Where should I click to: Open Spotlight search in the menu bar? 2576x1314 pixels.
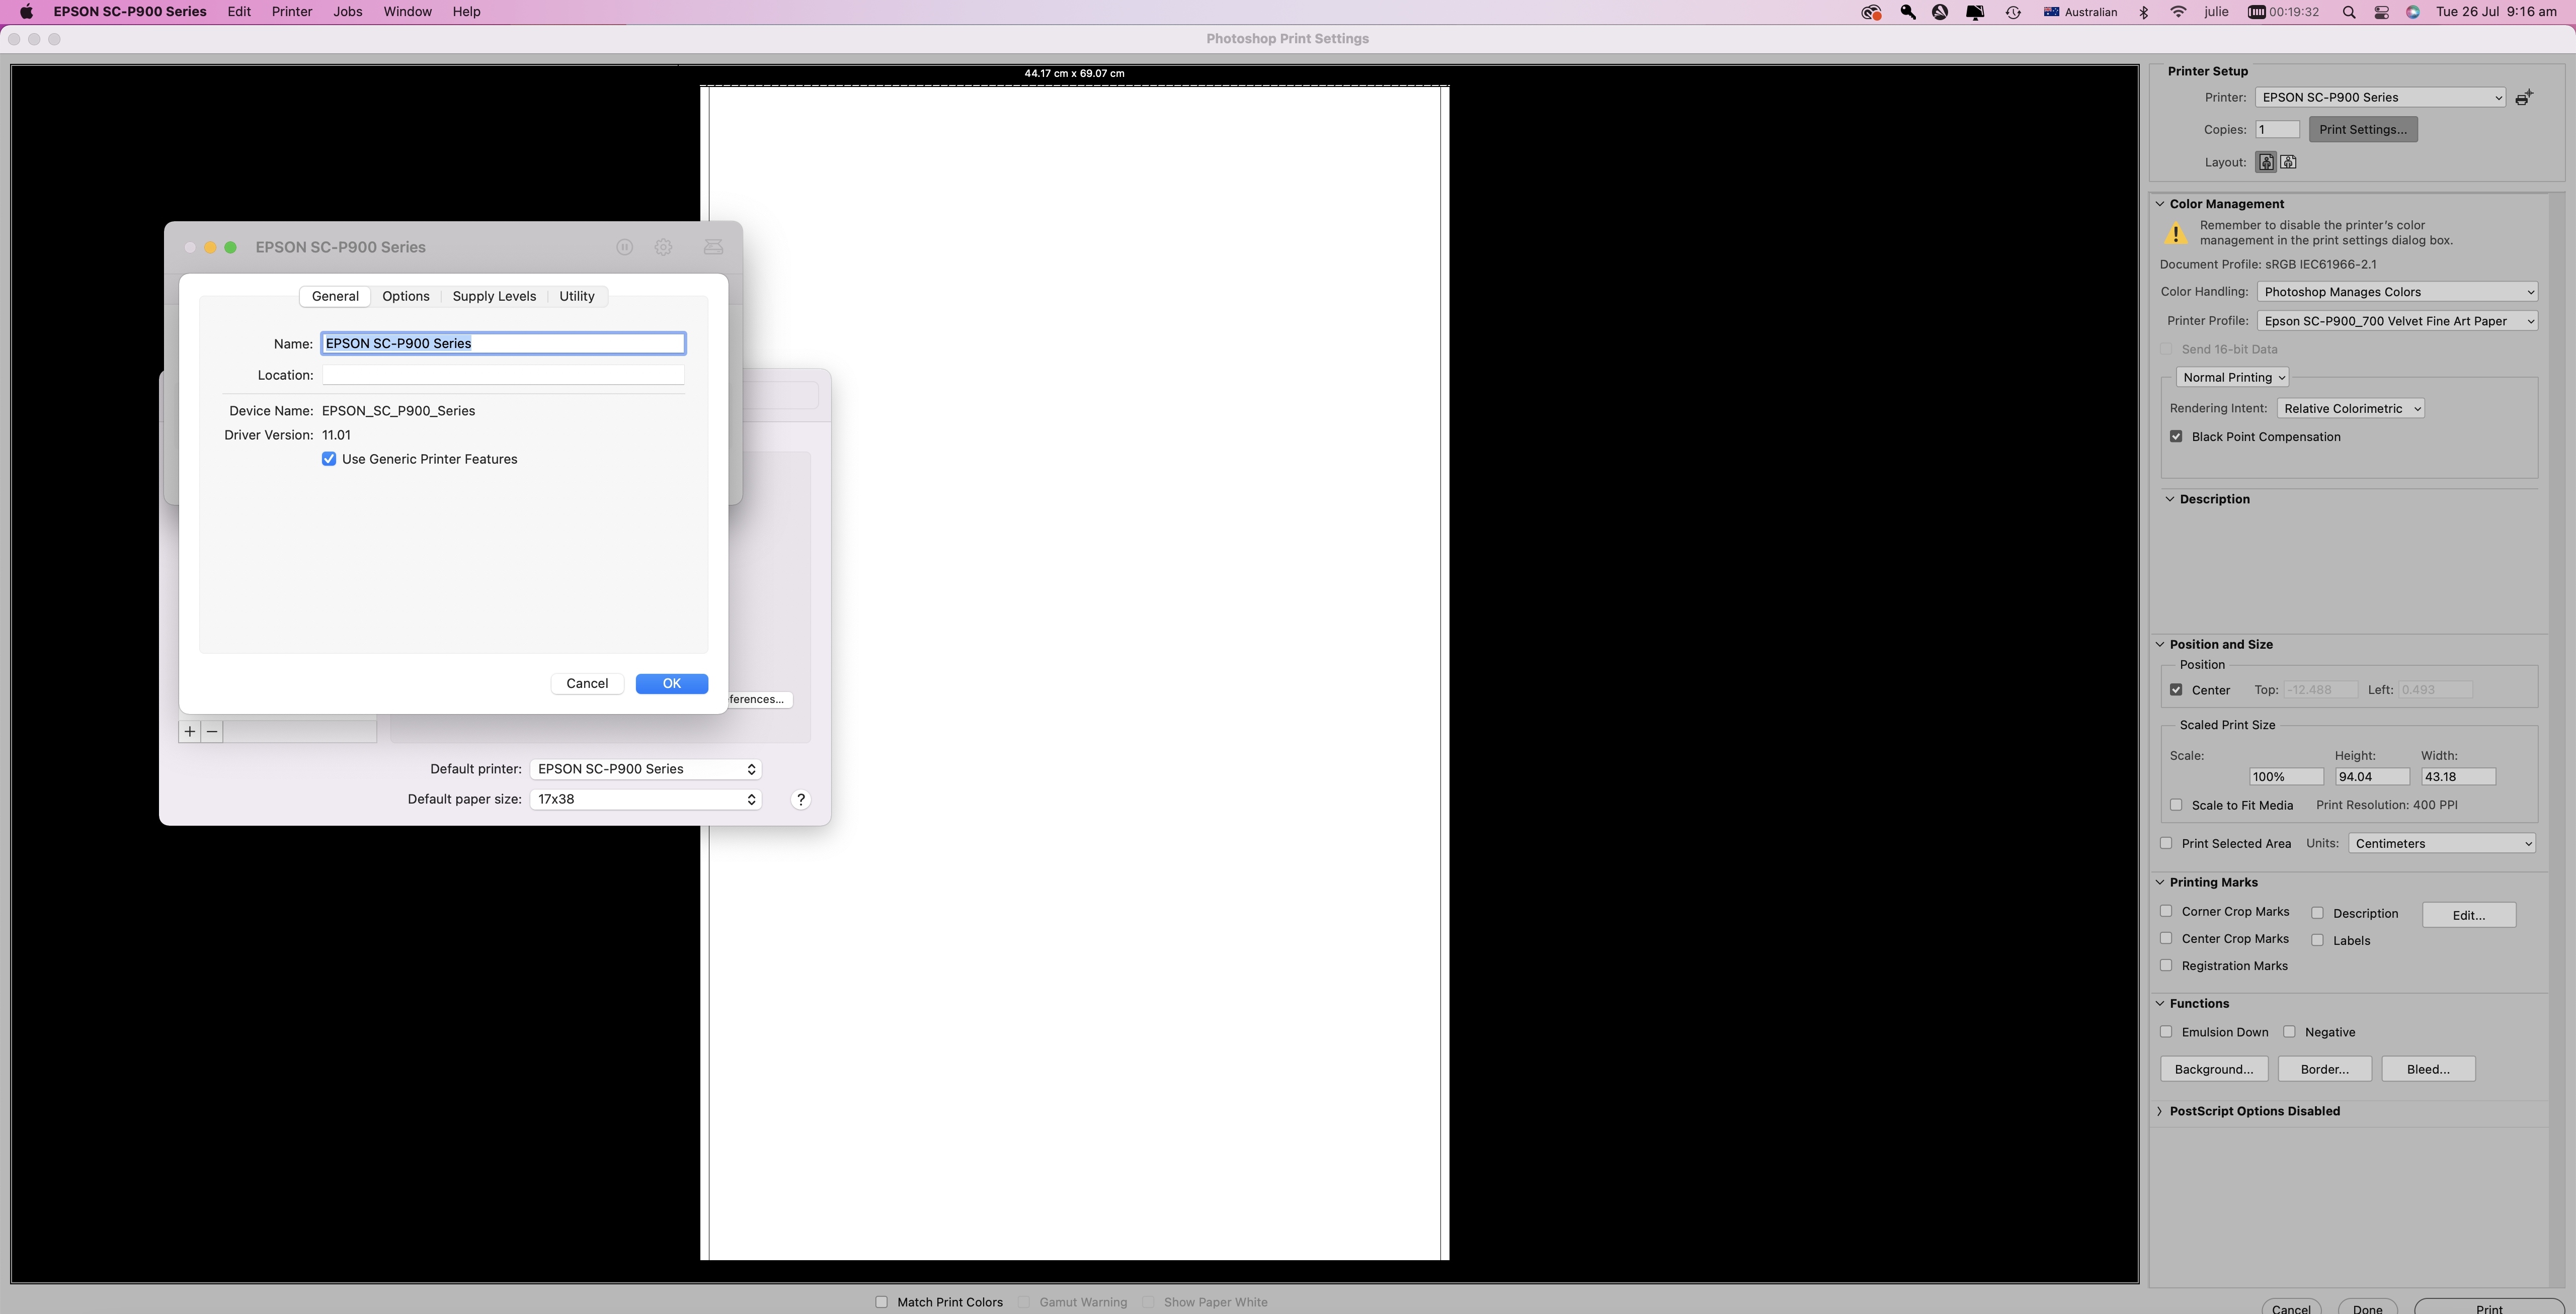click(x=2349, y=12)
